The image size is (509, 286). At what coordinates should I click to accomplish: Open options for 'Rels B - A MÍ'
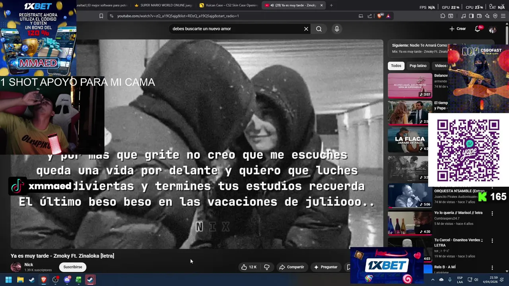pos(492,268)
